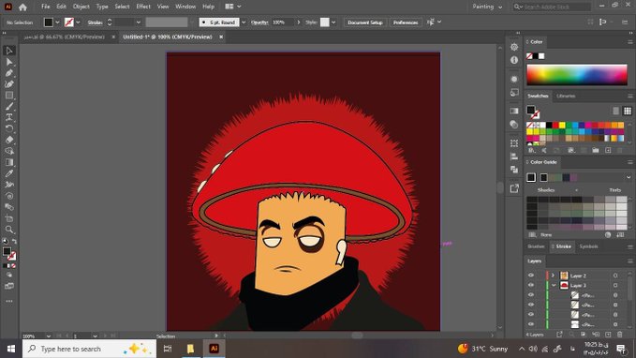
Task: Toggle visibility of second path sublayer
Action: point(531,305)
